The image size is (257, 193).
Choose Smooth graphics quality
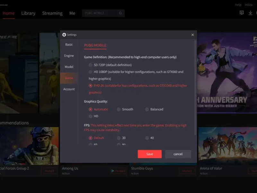tap(119, 109)
